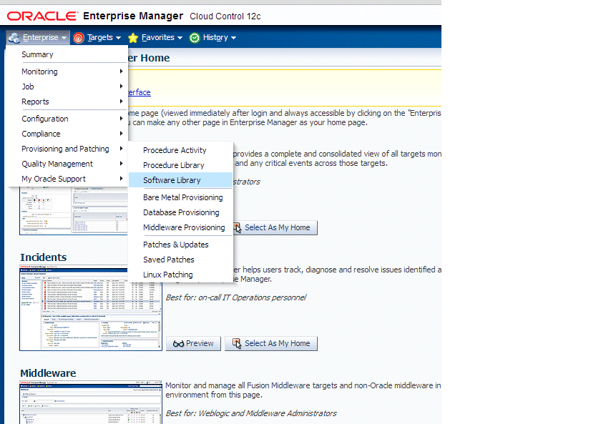Click the Incidents section heading
601x424 pixels.
point(44,257)
